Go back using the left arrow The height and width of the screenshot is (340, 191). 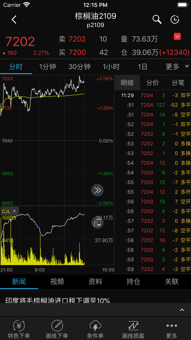click(x=14, y=20)
